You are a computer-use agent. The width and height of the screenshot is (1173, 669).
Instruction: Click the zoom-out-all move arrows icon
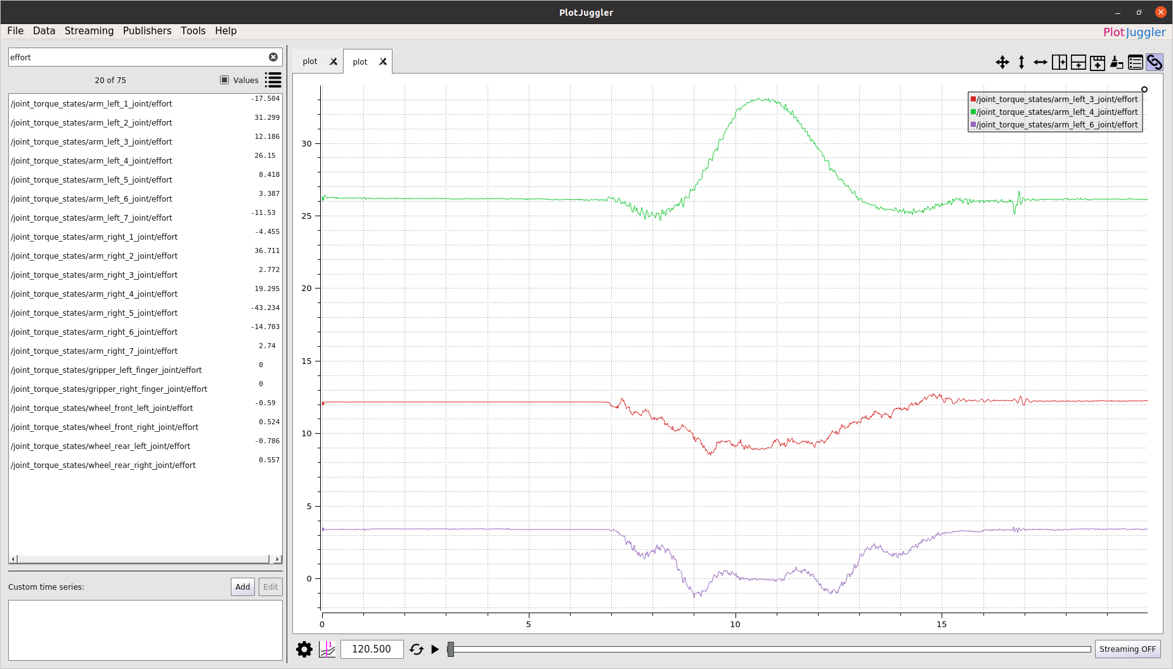[x=1002, y=62]
